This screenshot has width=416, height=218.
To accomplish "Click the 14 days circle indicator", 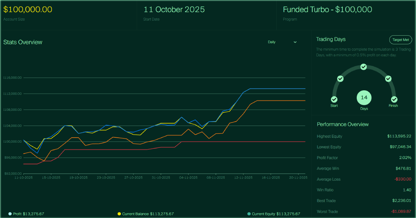I will pyautogui.click(x=364, y=98).
